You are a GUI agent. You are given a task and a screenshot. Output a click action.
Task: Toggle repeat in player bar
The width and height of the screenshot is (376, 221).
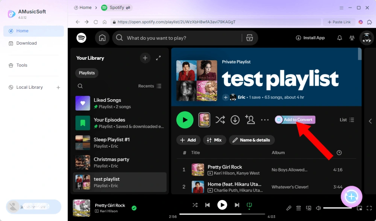click(x=249, y=205)
